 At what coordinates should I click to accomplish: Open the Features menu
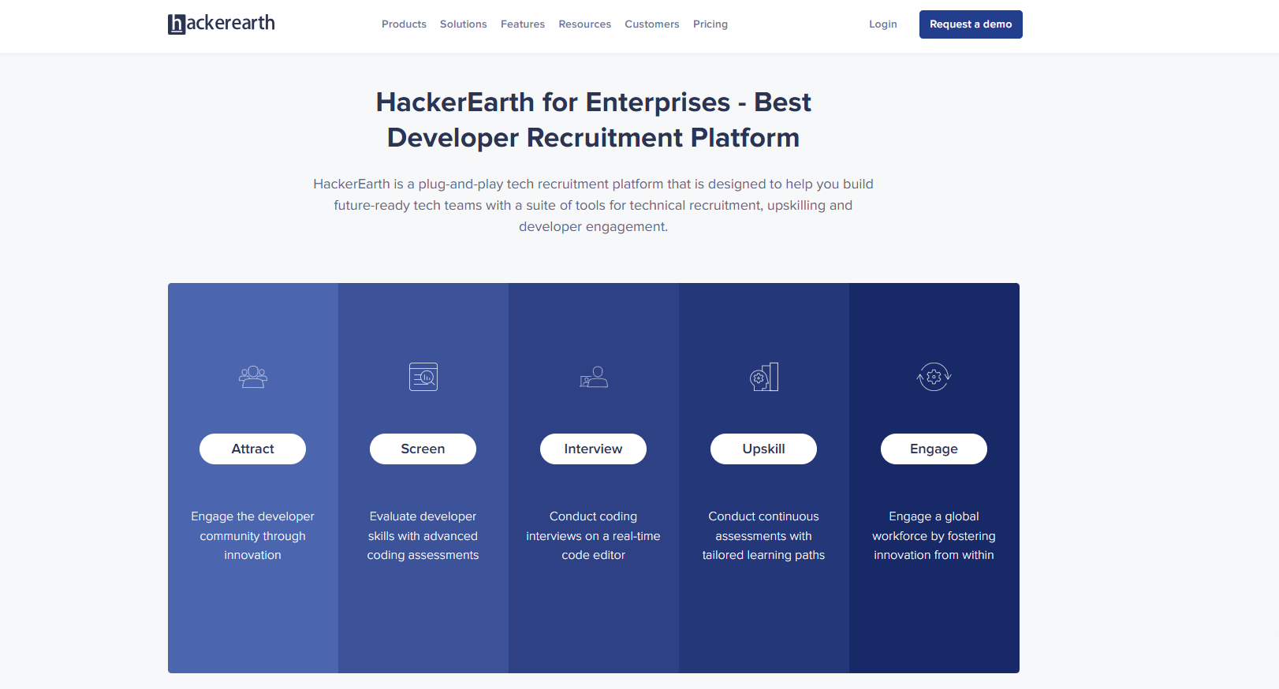(x=523, y=24)
